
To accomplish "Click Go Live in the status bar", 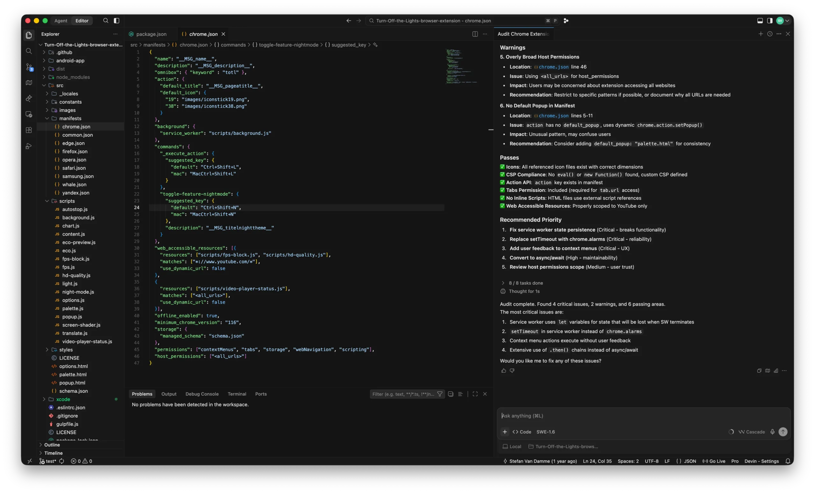I will [x=714, y=461].
